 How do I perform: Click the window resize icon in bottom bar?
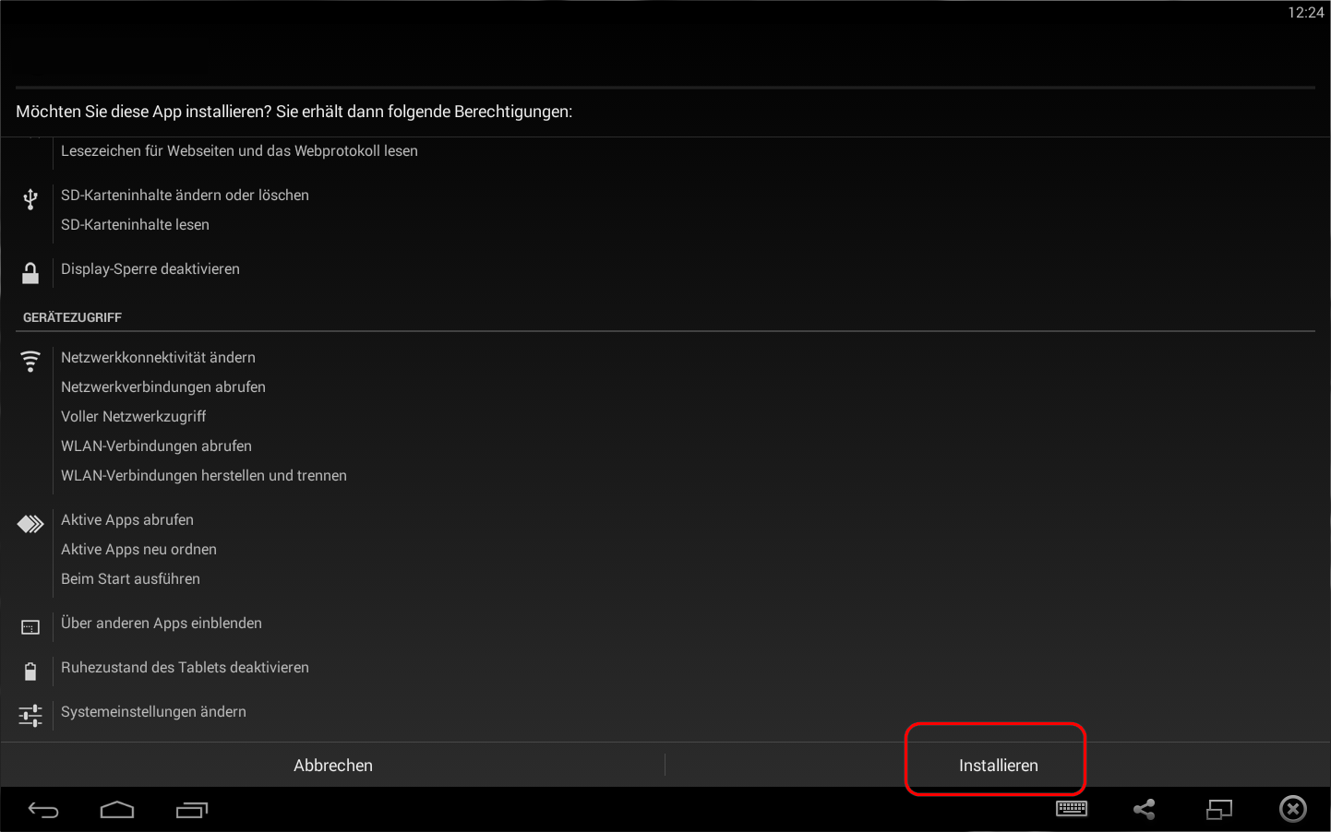point(1219,809)
